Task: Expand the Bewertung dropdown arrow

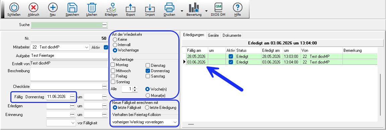Action: click(206, 11)
